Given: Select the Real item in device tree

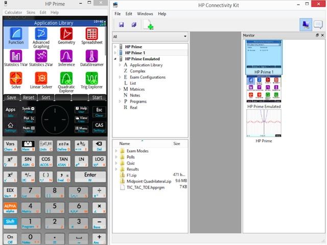Looking at the screenshot, I should coord(133,108).
